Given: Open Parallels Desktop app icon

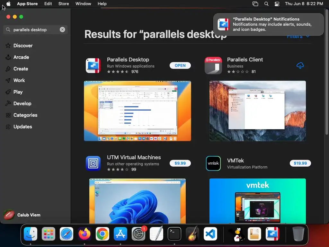Looking at the screenshot, I should (x=93, y=66).
